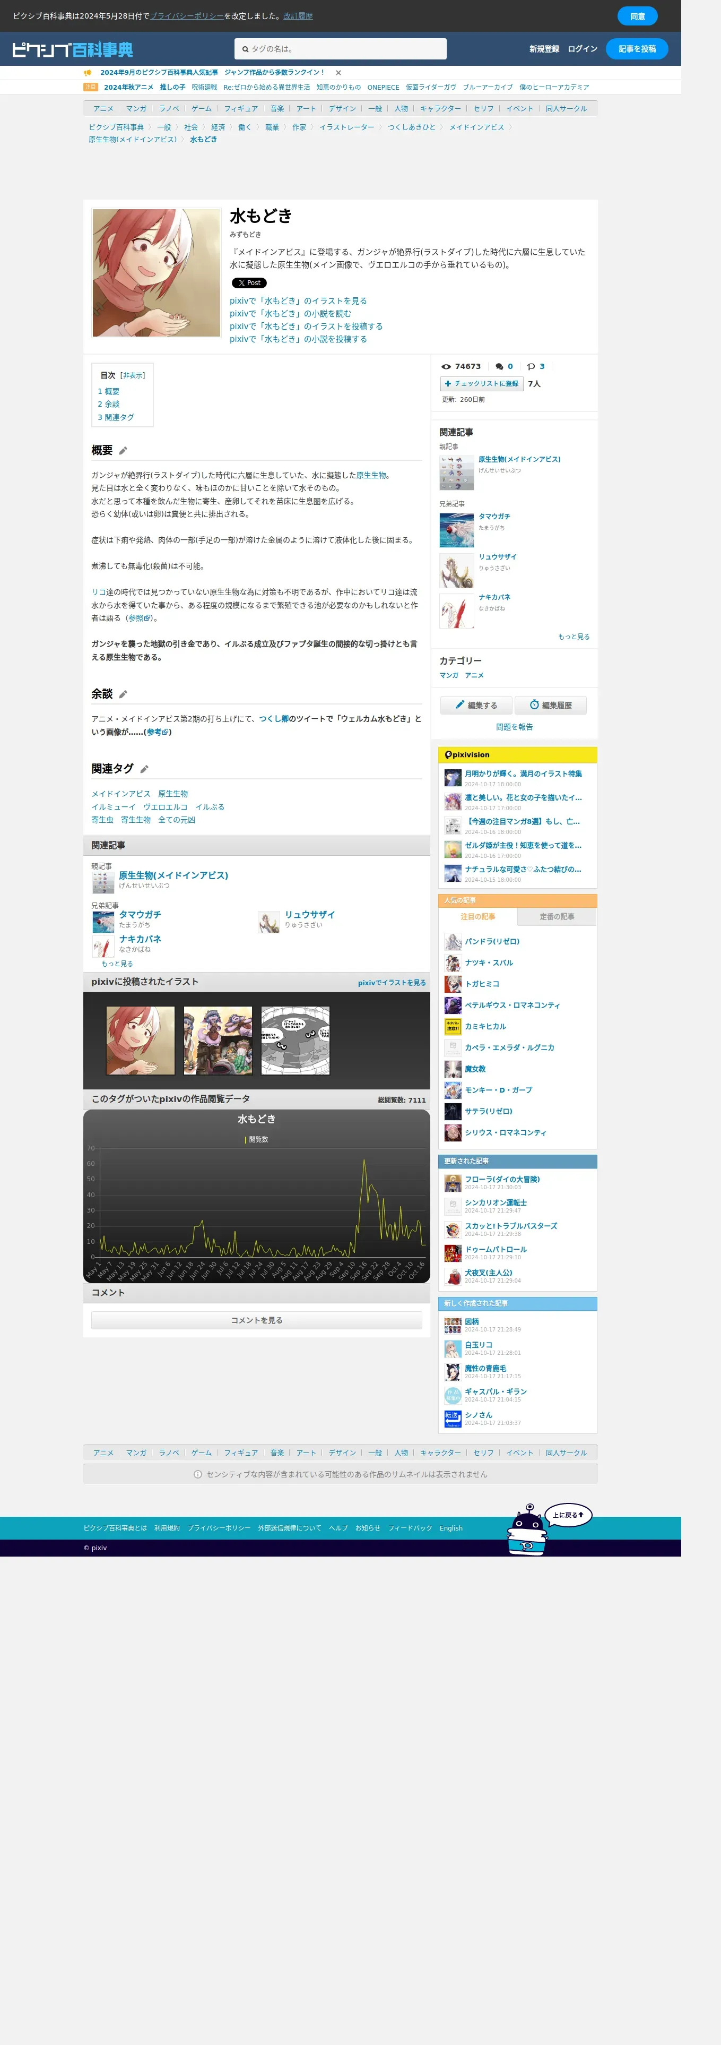Open 白玉リコ new article
Screen dimensions: 721x2045
pyautogui.click(x=479, y=1346)
